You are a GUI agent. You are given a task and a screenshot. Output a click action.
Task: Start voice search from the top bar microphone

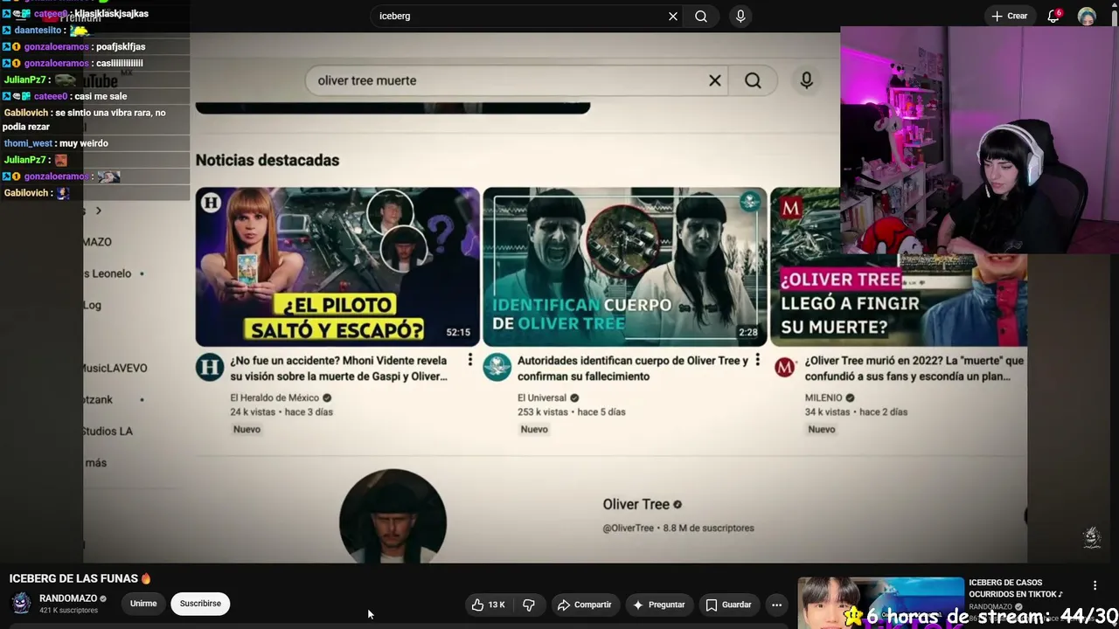pos(740,16)
